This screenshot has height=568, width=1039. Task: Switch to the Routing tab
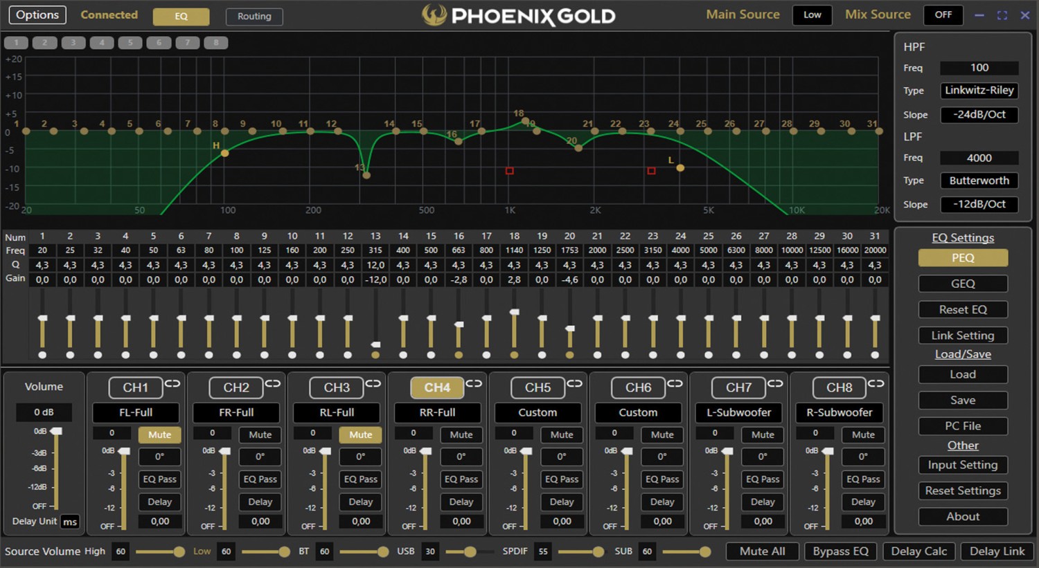point(254,16)
